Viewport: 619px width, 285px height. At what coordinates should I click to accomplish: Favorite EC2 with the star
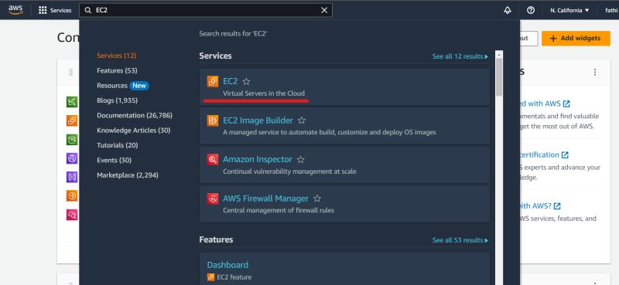coord(246,82)
